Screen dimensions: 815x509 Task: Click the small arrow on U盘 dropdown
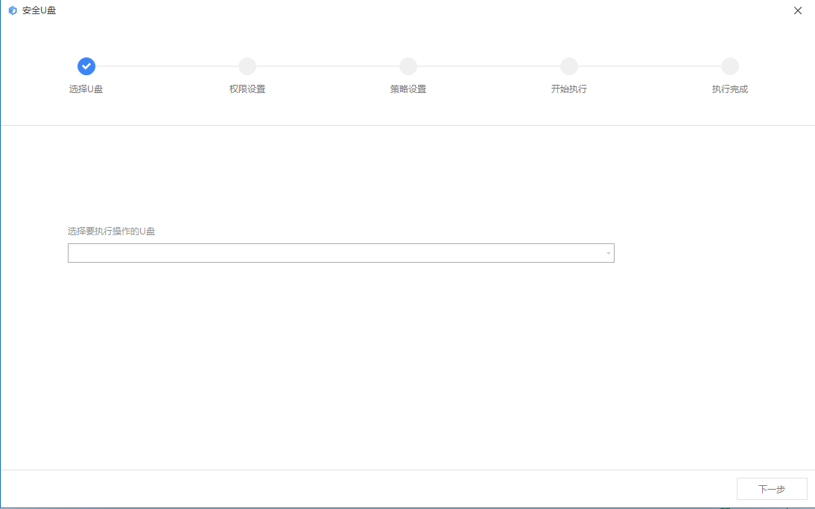click(608, 254)
